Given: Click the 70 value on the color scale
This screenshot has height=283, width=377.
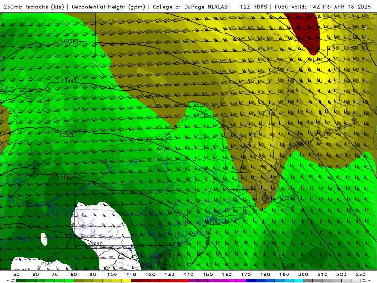Looking at the screenshot, I should pos(55,275).
